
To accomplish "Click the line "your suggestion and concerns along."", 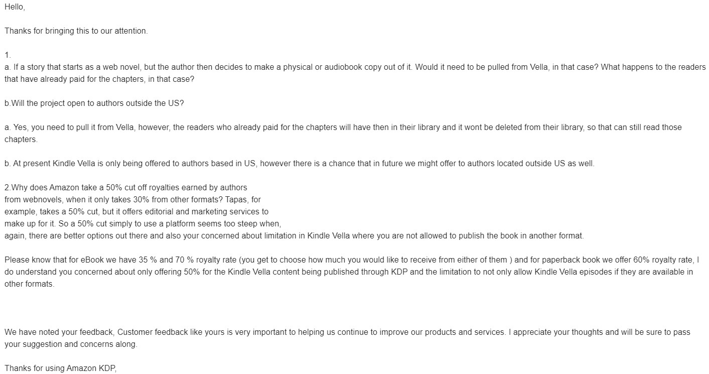I will pyautogui.click(x=71, y=344).
